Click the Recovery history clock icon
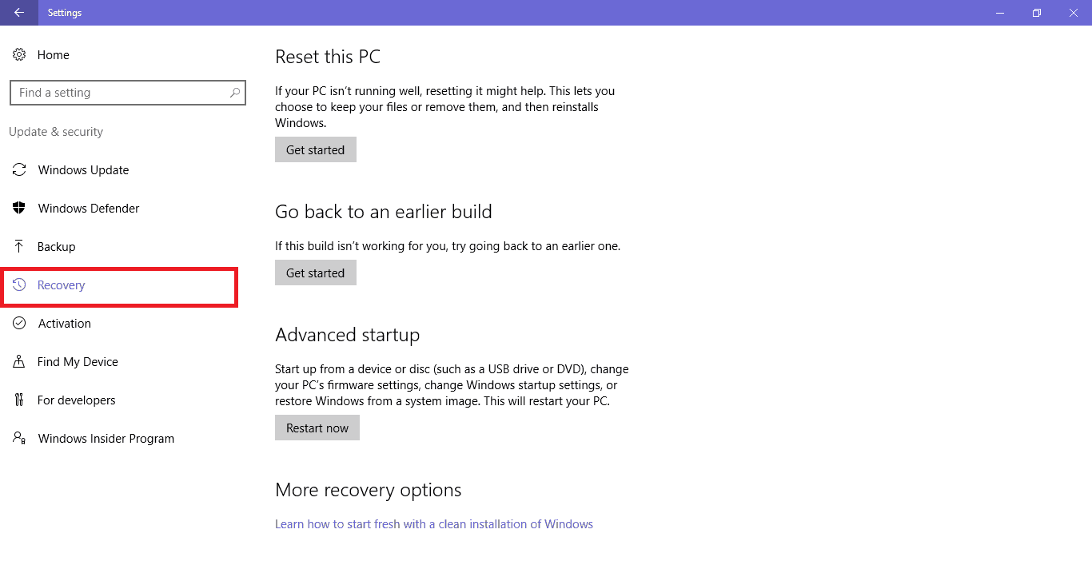This screenshot has height=581, width=1092. [x=19, y=285]
